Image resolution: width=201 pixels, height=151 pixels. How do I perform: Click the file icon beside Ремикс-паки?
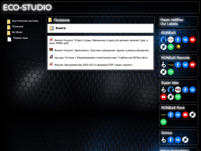[x=9, y=39]
